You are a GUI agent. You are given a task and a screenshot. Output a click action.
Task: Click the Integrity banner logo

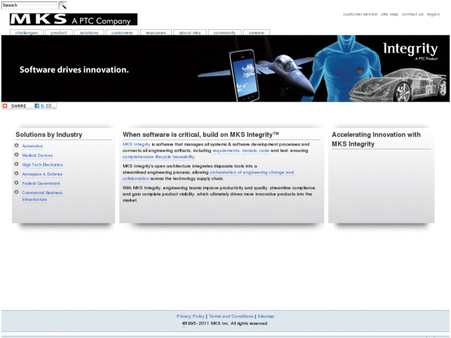(x=411, y=51)
